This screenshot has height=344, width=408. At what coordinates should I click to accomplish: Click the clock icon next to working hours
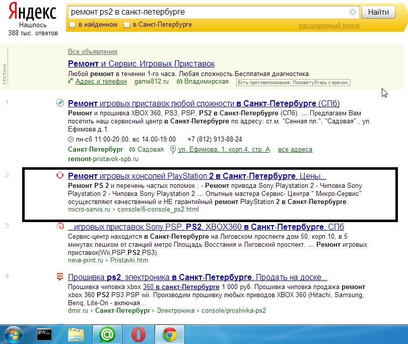71,139
